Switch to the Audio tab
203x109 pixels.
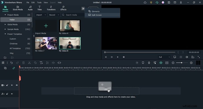(30, 8)
